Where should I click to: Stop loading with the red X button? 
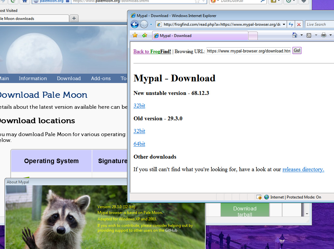tap(299, 24)
